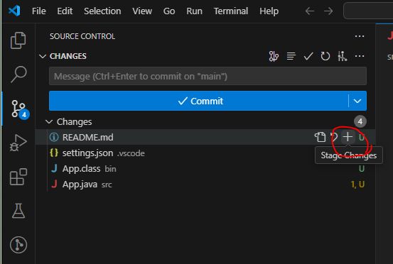This screenshot has height=264, width=393.
Task: Open the Commit button dropdown arrow
Action: tap(357, 101)
